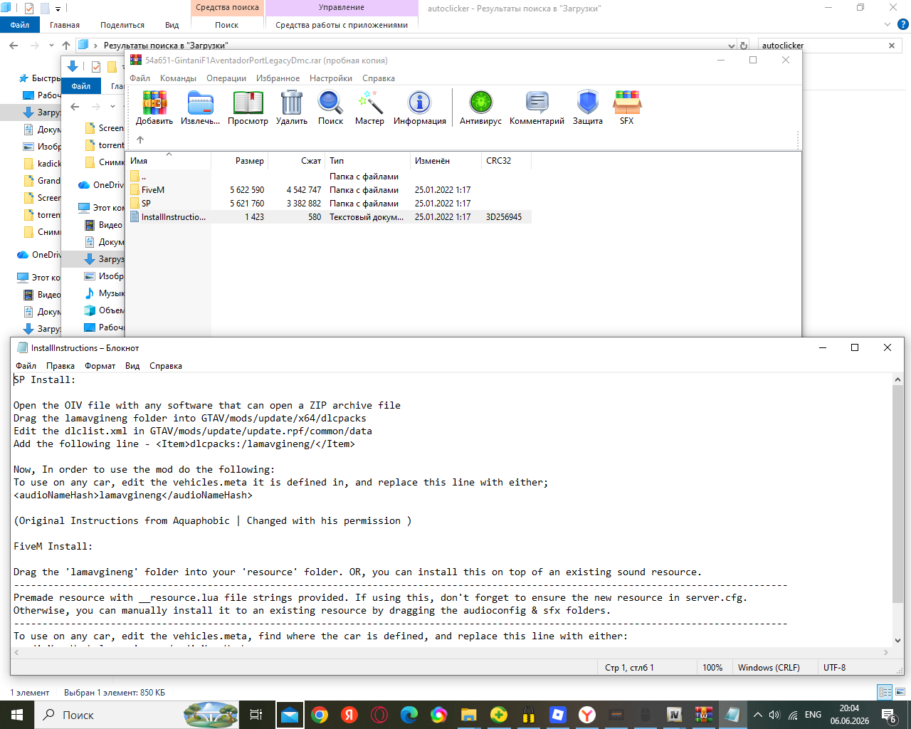The height and width of the screenshot is (729, 911).
Task: Click WinRAR's Добавить (Add) toolbar icon
Action: (154, 107)
